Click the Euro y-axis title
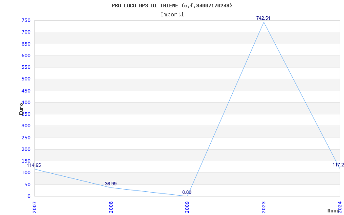Viewport: 344px width, 215px height. tap(21, 109)
